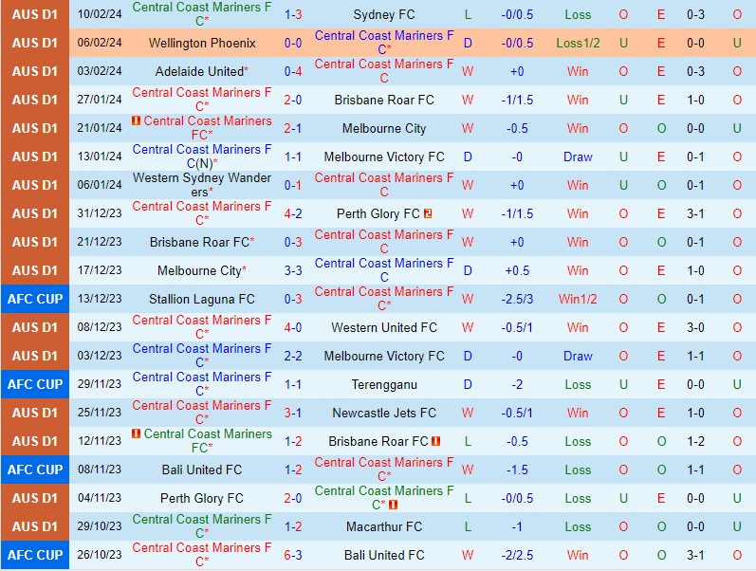Image resolution: width=756 pixels, height=571 pixels.
Task: Click red card icon on 04/11/23 Mariners row
Action: click(x=393, y=505)
